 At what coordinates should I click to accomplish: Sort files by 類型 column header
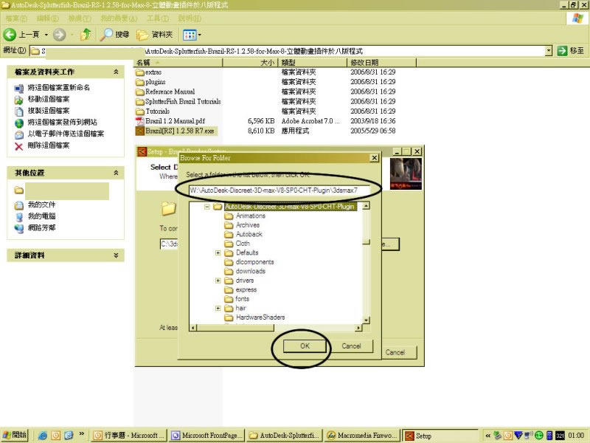pos(312,63)
